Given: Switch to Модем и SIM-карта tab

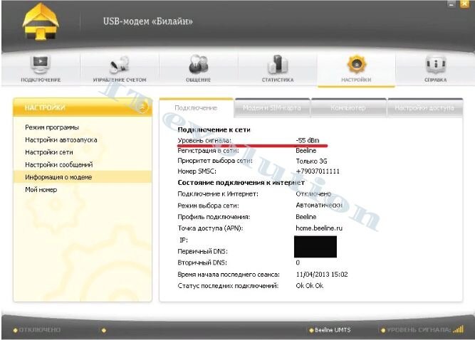Looking at the screenshot, I should 272,107.
